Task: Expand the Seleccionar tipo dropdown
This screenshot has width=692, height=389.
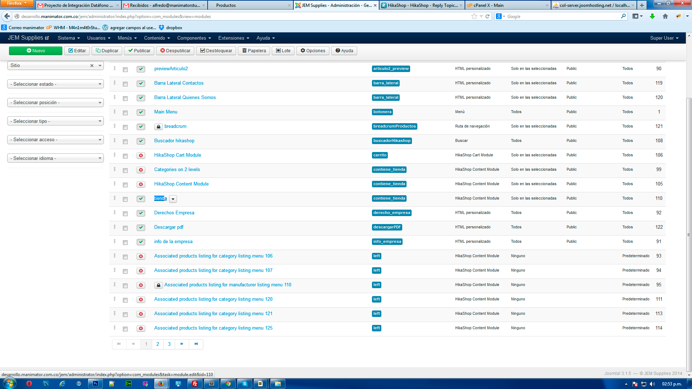Action: pos(55,121)
